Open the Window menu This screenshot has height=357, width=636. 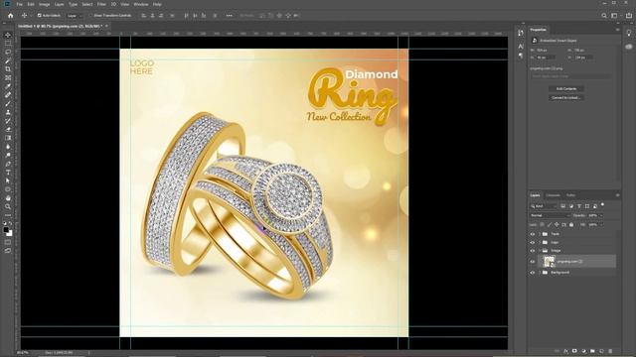tap(141, 4)
